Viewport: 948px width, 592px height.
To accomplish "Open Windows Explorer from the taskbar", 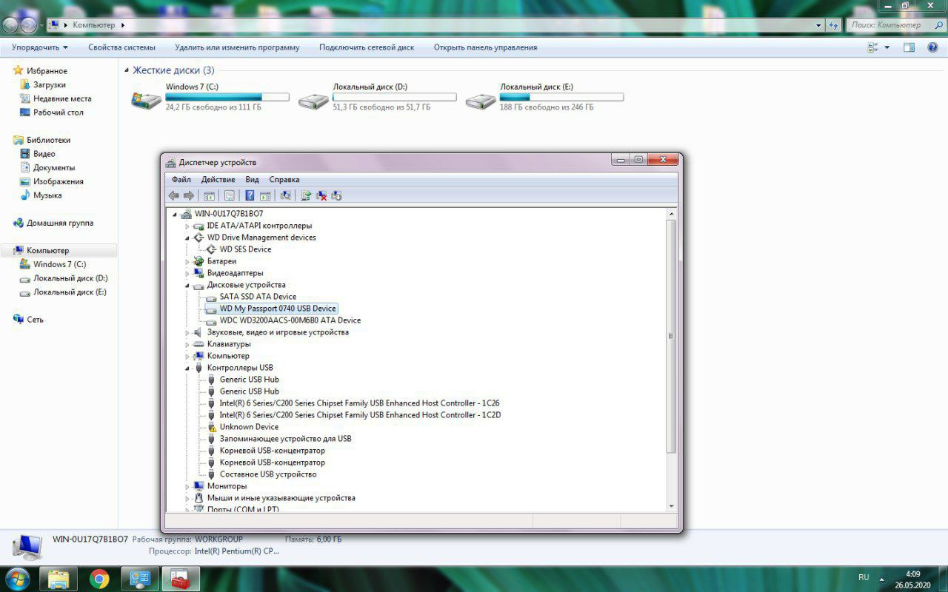I will click(x=59, y=578).
